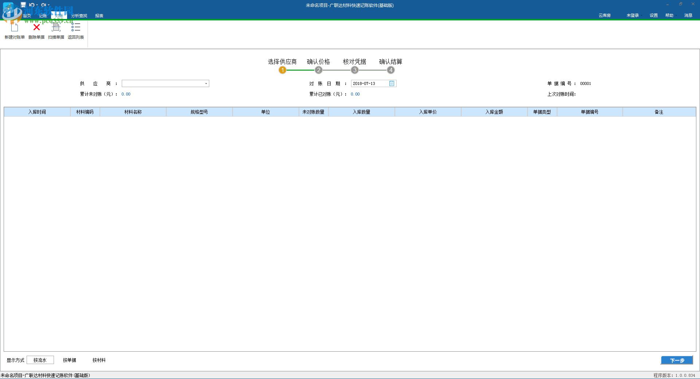Click the 新建对账单 new statement icon

tap(15, 28)
